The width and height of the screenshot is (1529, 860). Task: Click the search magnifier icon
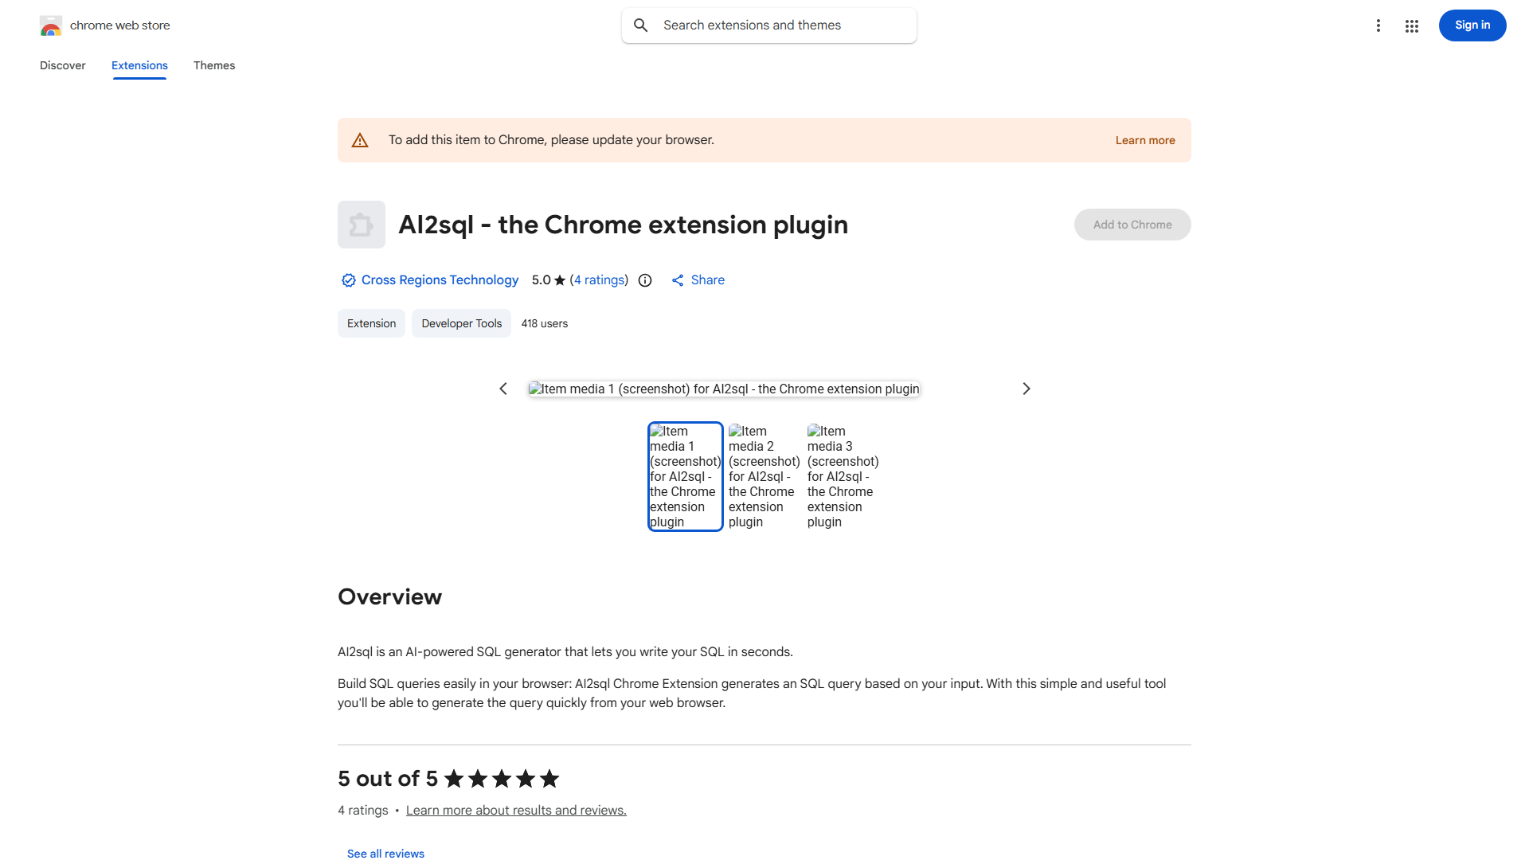tap(641, 25)
